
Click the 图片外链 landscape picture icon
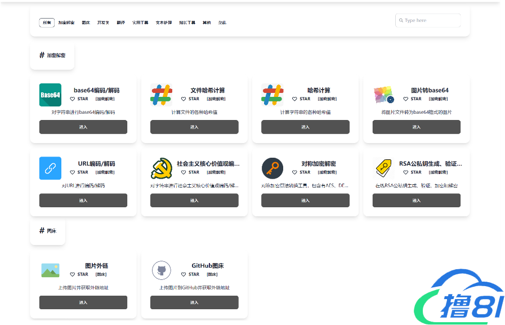[x=50, y=270]
